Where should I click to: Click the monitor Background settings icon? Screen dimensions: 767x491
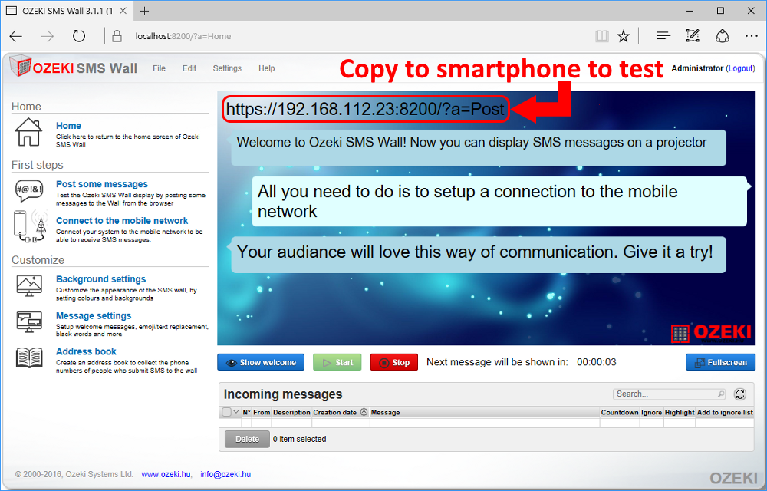coord(29,285)
